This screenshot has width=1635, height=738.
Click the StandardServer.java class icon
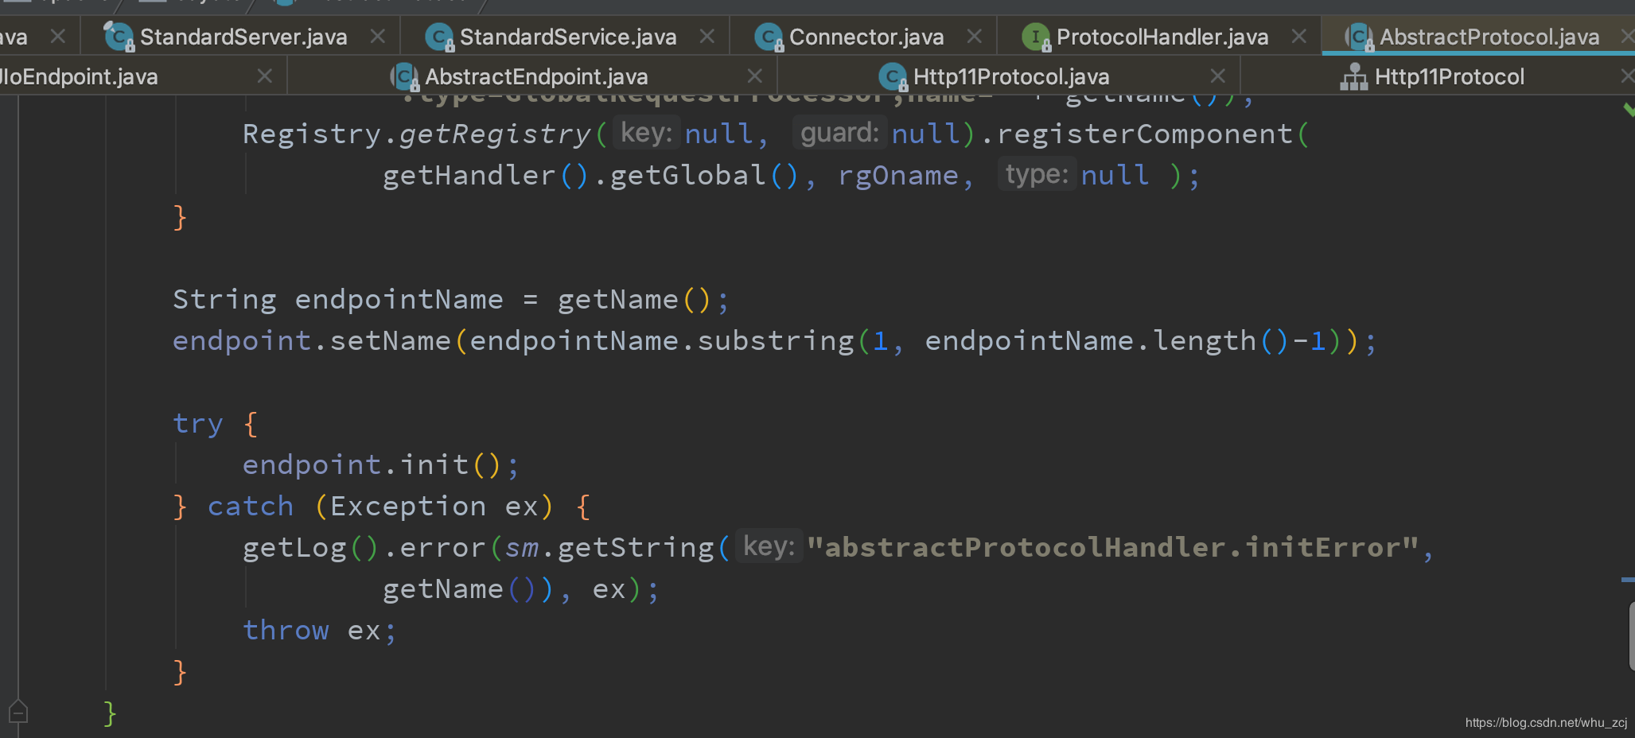pyautogui.click(x=119, y=37)
